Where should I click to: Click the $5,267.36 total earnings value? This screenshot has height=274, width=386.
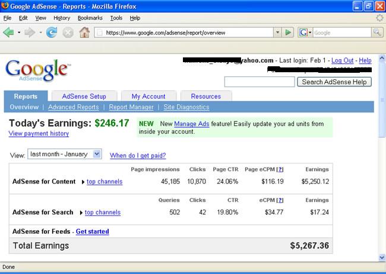pos(309,246)
